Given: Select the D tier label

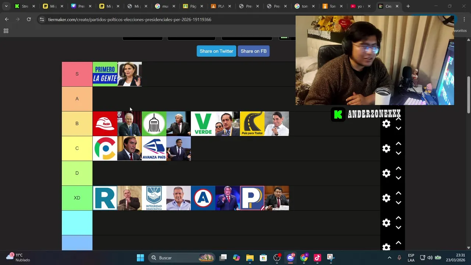Looking at the screenshot, I should coord(77,173).
